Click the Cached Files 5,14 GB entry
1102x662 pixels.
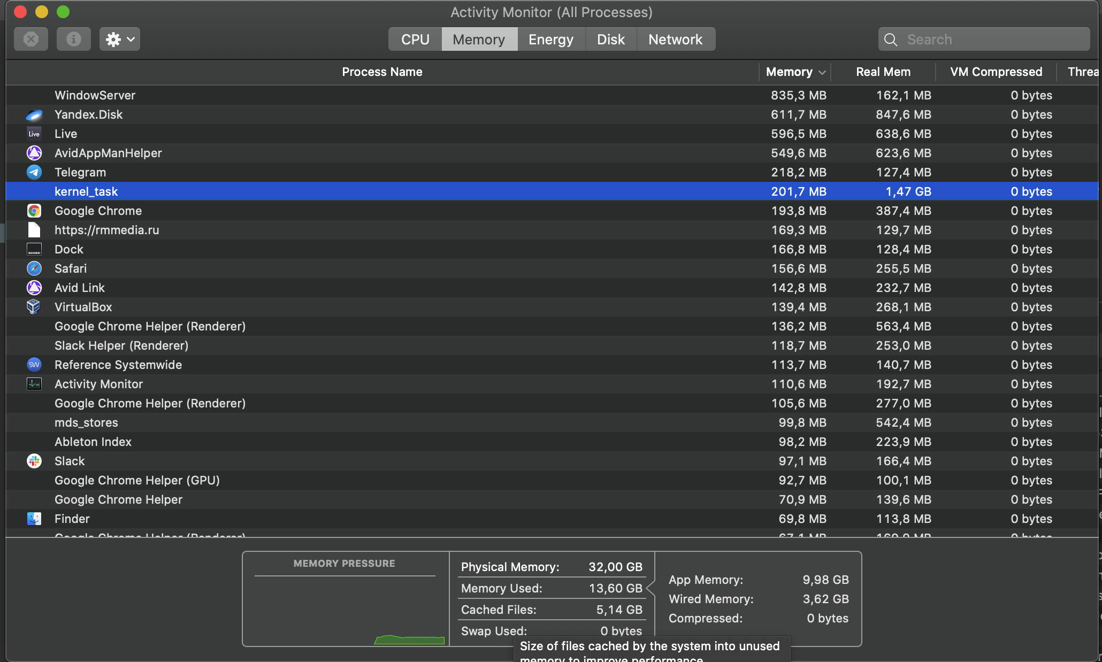[x=552, y=610]
